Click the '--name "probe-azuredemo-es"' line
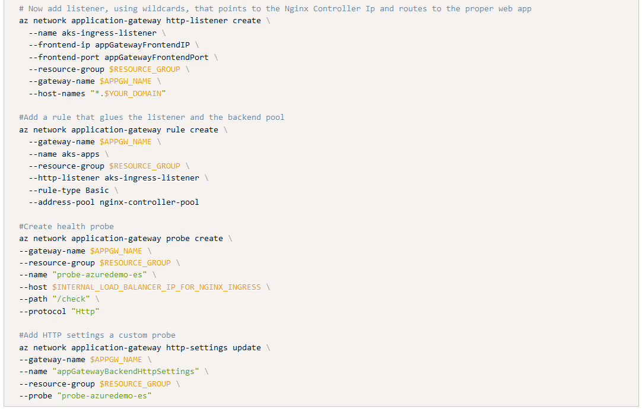The width and height of the screenshot is (642, 412). click(88, 274)
